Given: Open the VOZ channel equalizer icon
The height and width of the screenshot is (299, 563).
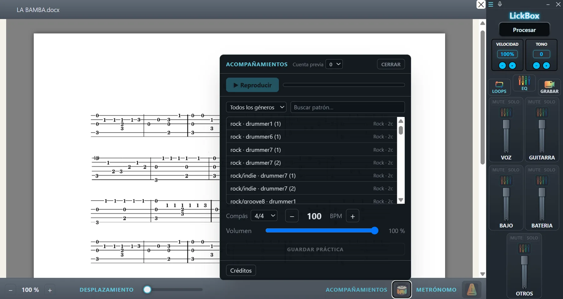Looking at the screenshot, I should click(x=506, y=112).
